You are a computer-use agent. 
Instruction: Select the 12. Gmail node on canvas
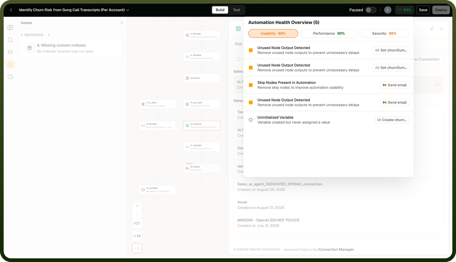202,168
